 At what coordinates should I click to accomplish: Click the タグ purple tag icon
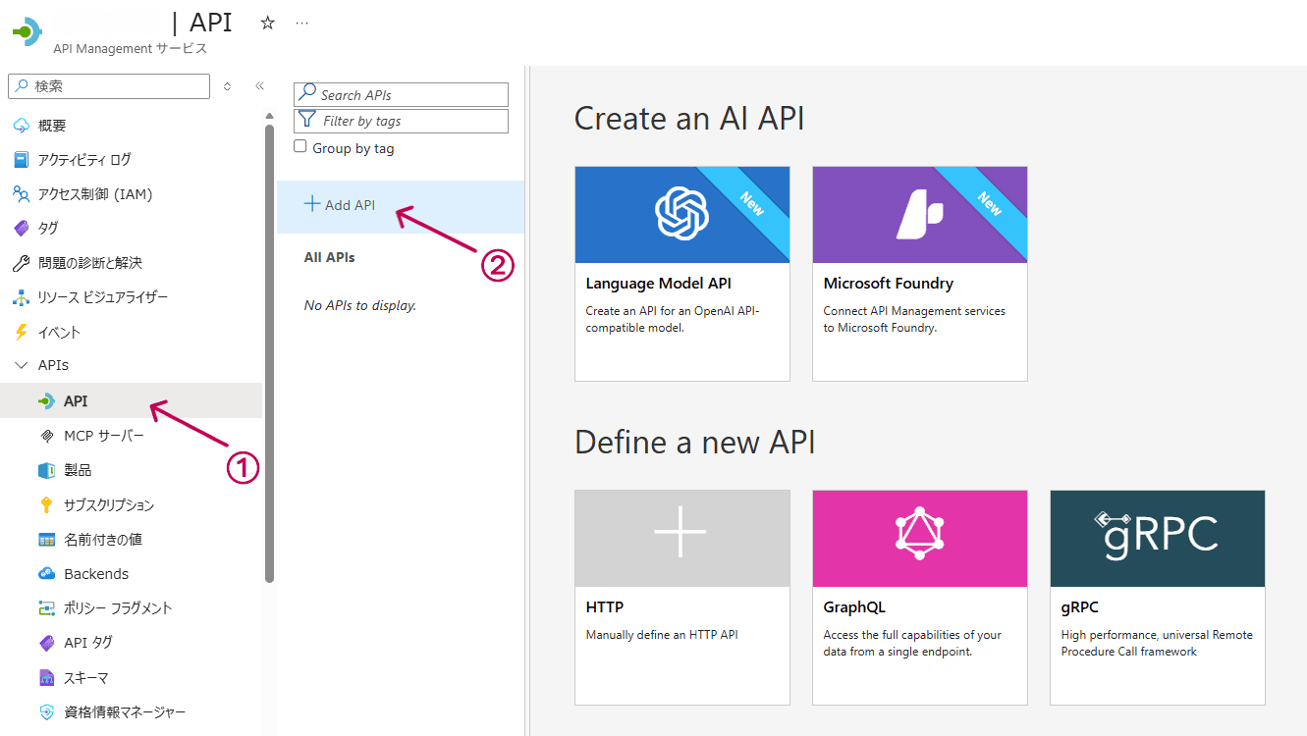[x=22, y=228]
